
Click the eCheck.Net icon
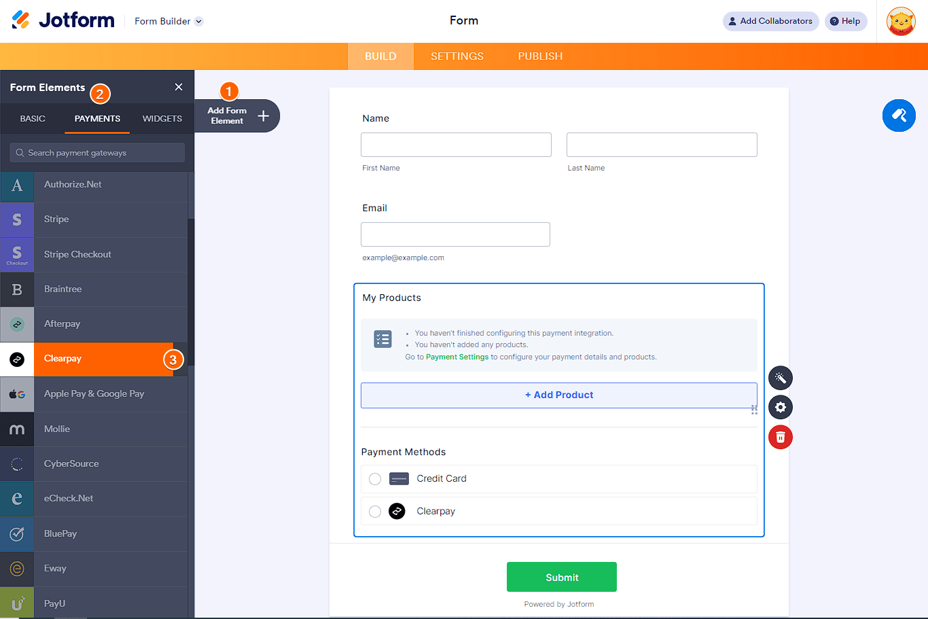[x=17, y=499]
